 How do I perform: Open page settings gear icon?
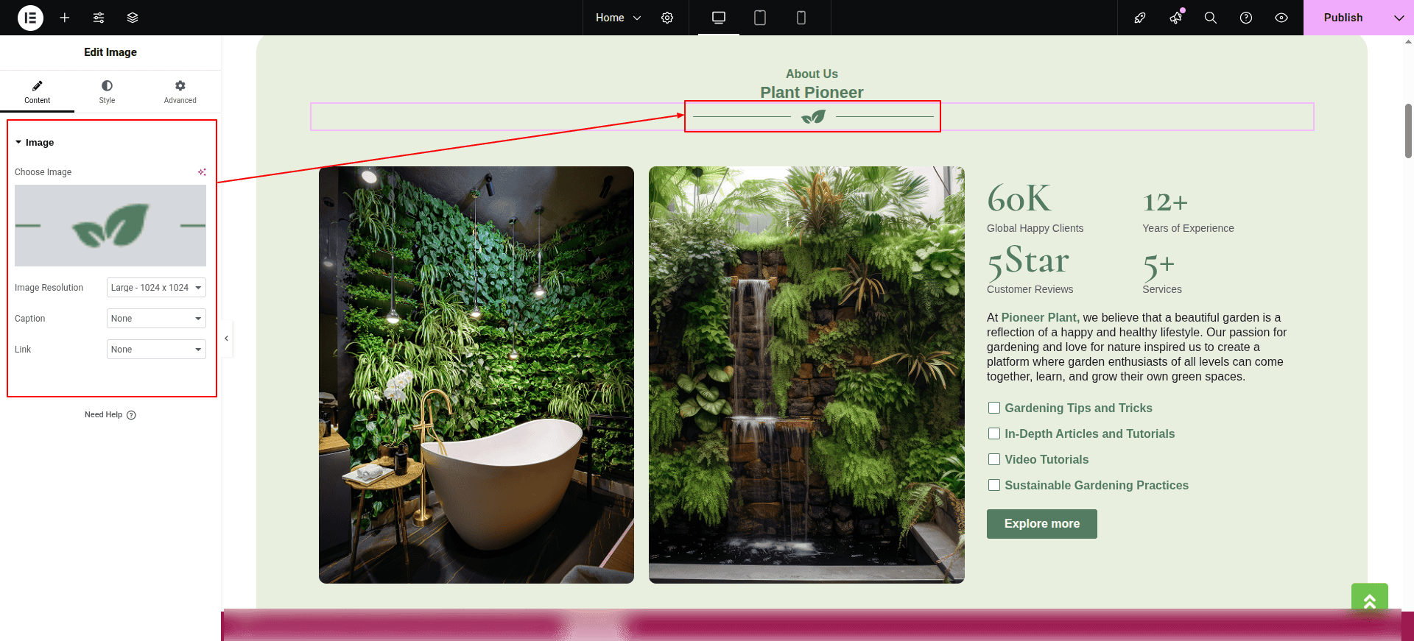coord(667,18)
